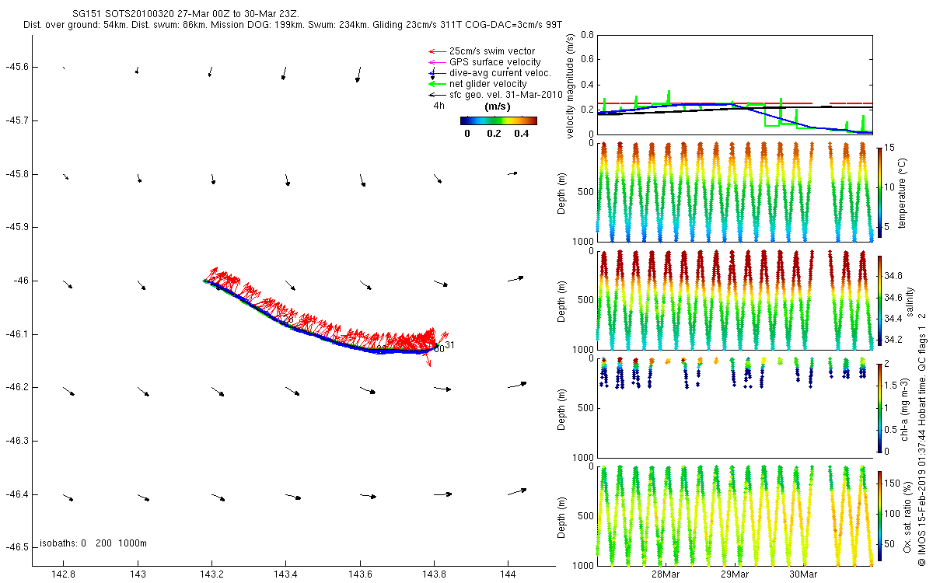Select the 'GPS surface velocity' legend label

pyautogui.click(x=495, y=62)
